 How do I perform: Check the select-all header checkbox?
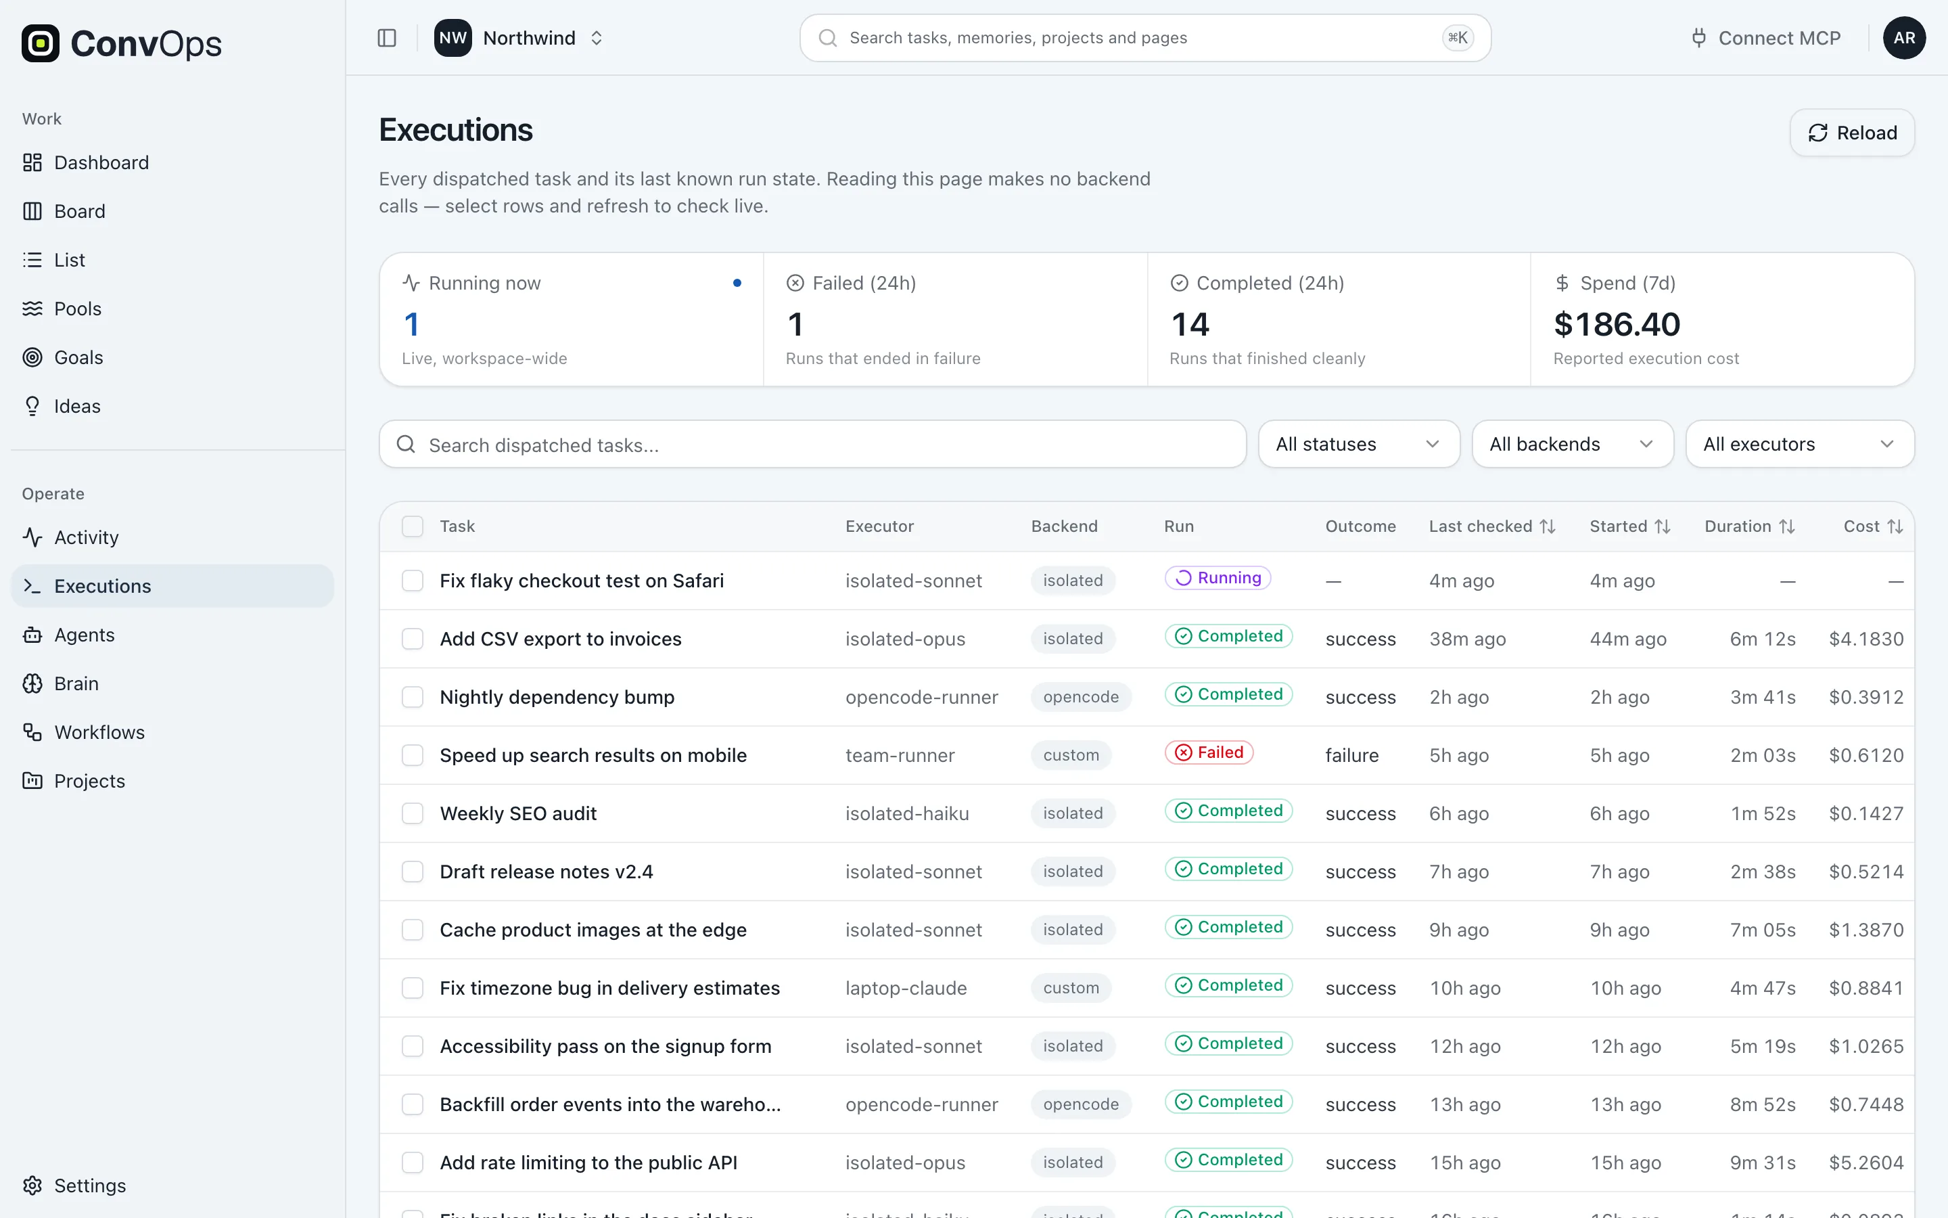click(x=412, y=526)
